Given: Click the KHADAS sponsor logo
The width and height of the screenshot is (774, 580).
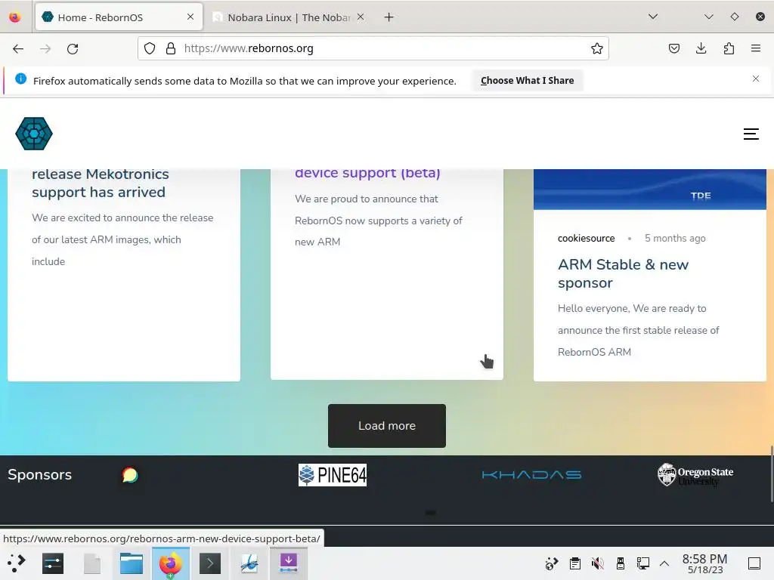Looking at the screenshot, I should (531, 475).
